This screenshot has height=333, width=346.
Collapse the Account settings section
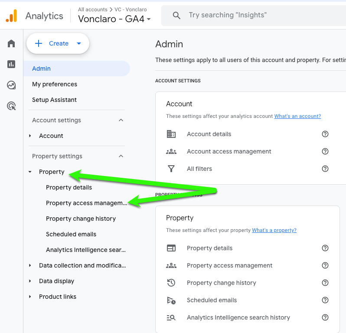pos(121,120)
